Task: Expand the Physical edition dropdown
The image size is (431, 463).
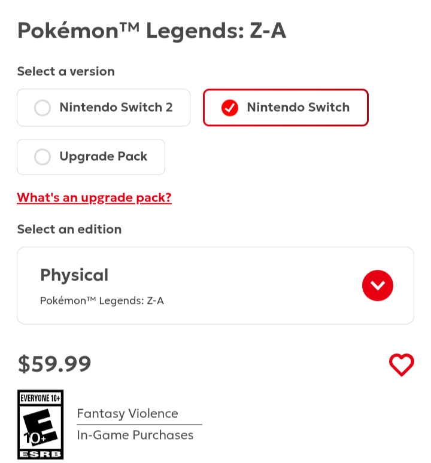Action: pyautogui.click(x=215, y=285)
